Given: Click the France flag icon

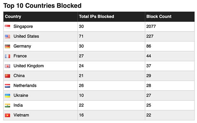Looking at the screenshot, I should coord(8,56).
